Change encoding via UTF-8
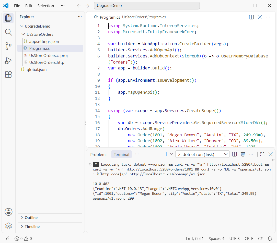This screenshot has width=277, height=243. [234, 239]
